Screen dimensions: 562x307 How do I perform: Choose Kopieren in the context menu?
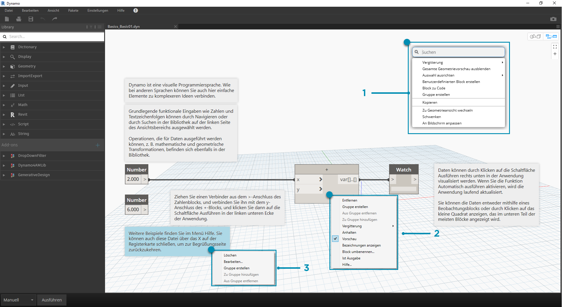point(459,103)
